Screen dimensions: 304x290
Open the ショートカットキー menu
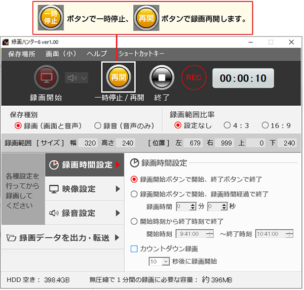[141, 54]
